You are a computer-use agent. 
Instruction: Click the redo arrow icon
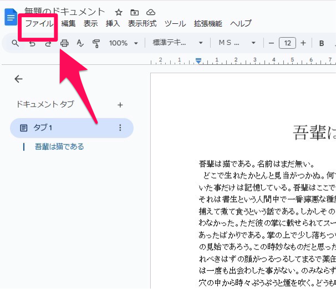pyautogui.click(x=48, y=43)
